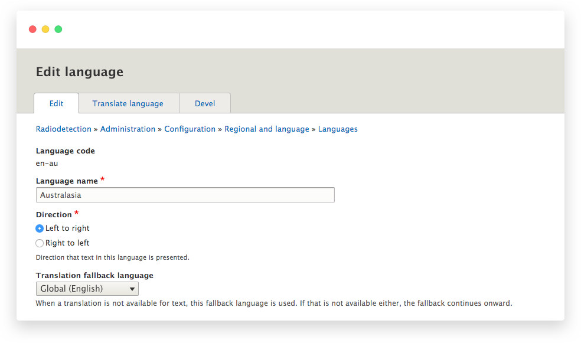Viewport: 581px width, 343px height.
Task: Click the Direction field label
Action: [54, 214]
